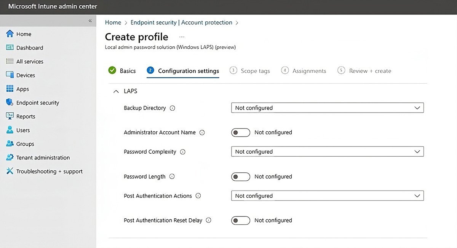
Task: Switch to the Scope tags step
Action: click(x=255, y=70)
